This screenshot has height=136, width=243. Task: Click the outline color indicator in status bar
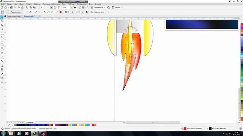click(x=210, y=128)
